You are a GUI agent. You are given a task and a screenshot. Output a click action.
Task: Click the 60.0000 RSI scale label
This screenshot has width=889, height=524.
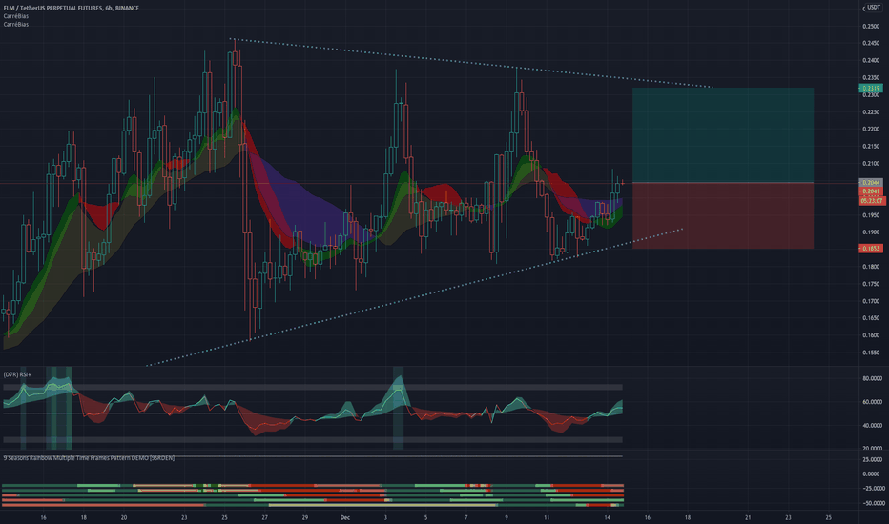[x=872, y=402]
